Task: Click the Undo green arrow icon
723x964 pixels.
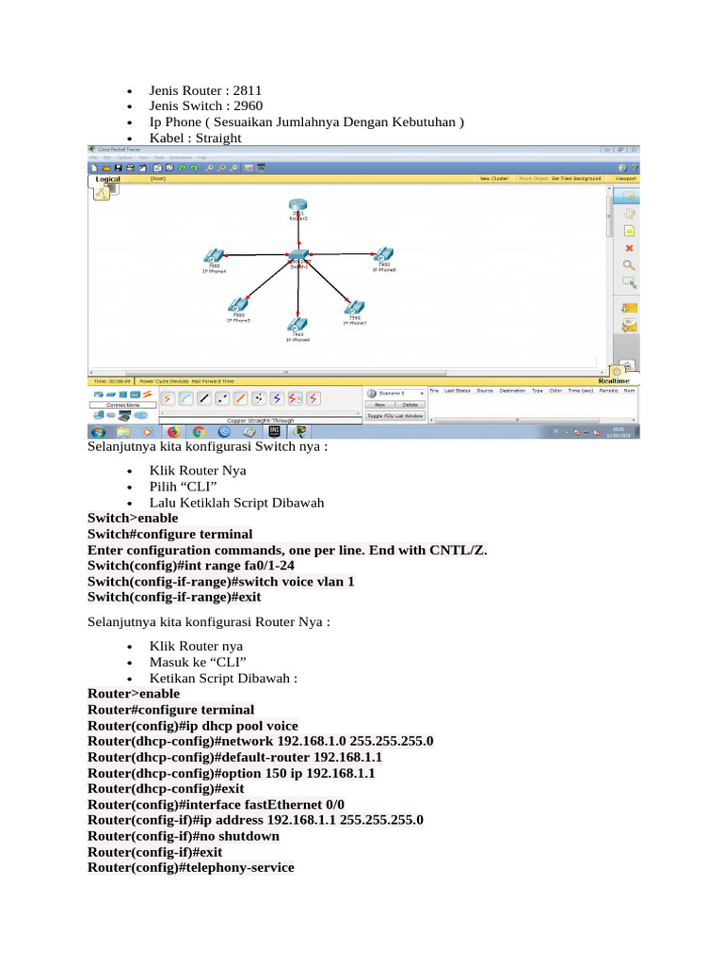Action: coord(183,168)
